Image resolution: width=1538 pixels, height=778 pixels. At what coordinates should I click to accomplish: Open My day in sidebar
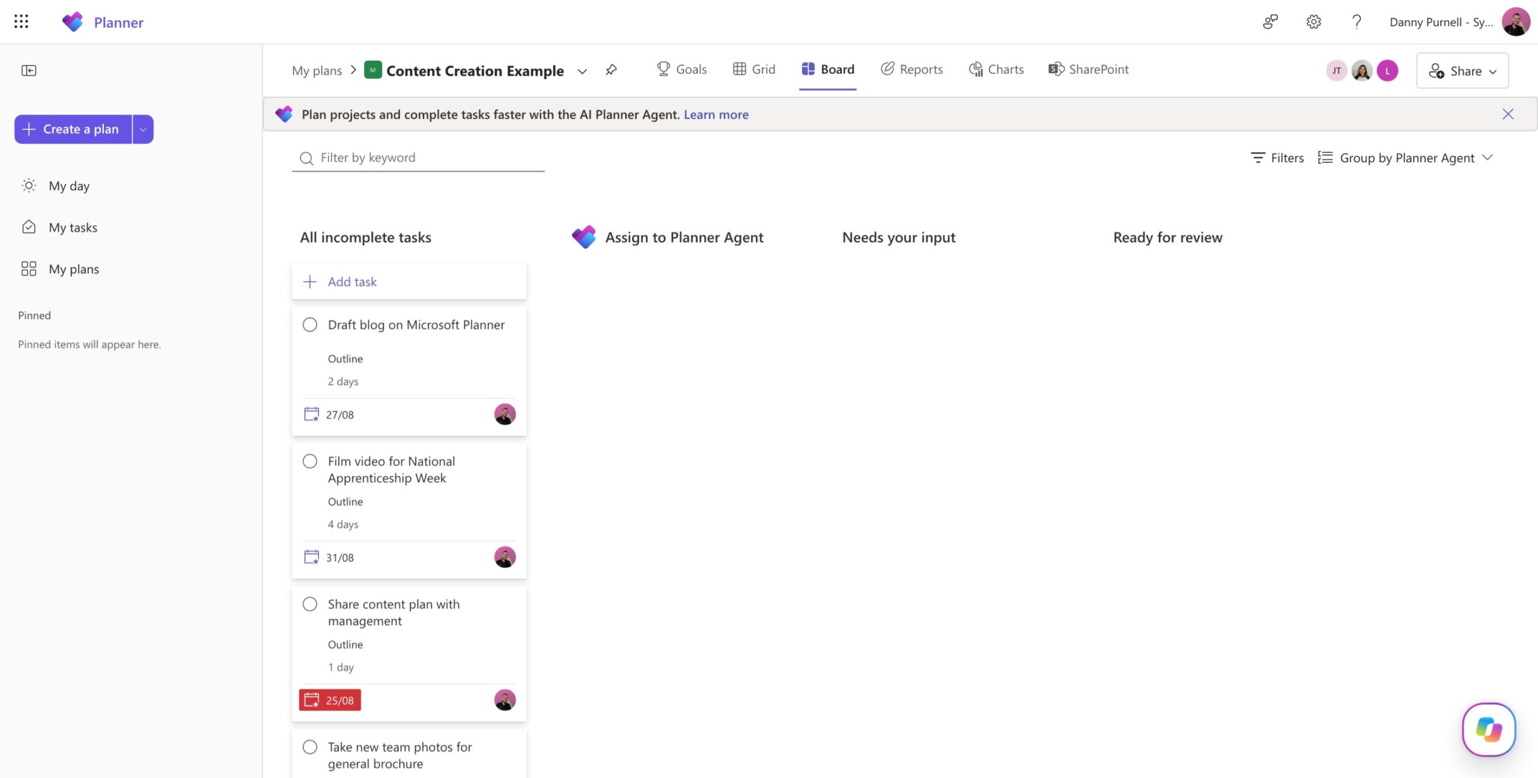55,186
